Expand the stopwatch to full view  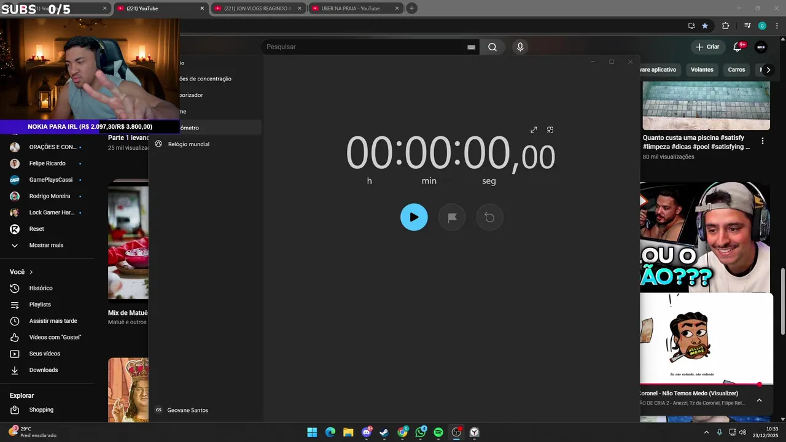pyautogui.click(x=534, y=130)
